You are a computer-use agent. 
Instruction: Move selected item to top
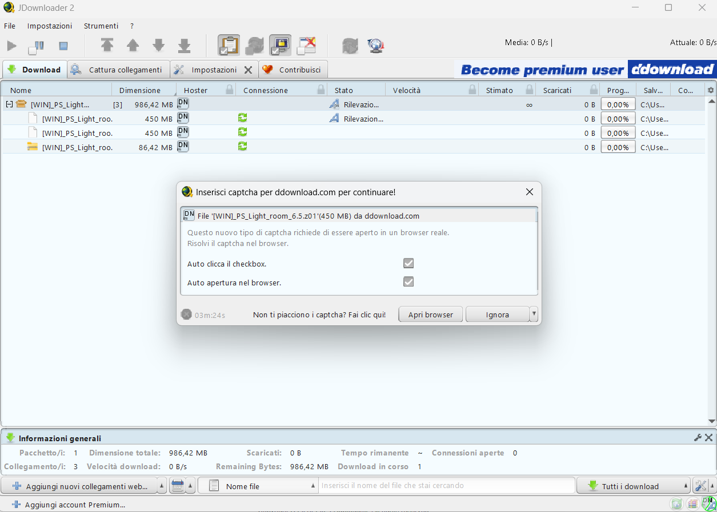[107, 46]
